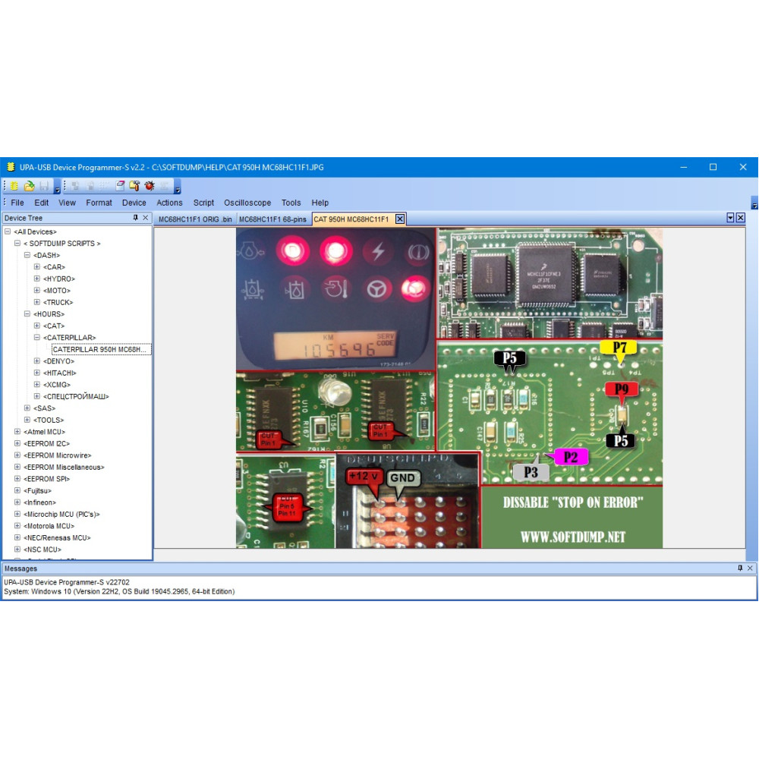Click the greyed floppy disk save icon
The height and width of the screenshot is (759, 759).
44,186
